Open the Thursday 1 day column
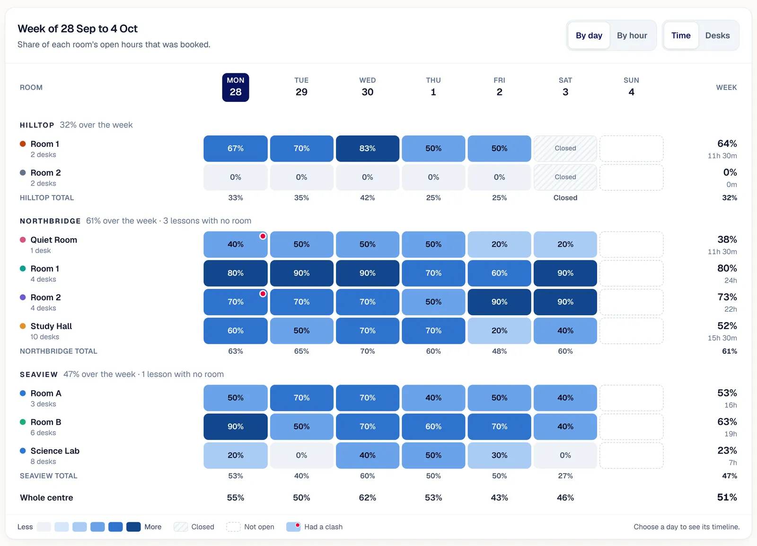Screen dimensions: 757x546 pos(433,87)
